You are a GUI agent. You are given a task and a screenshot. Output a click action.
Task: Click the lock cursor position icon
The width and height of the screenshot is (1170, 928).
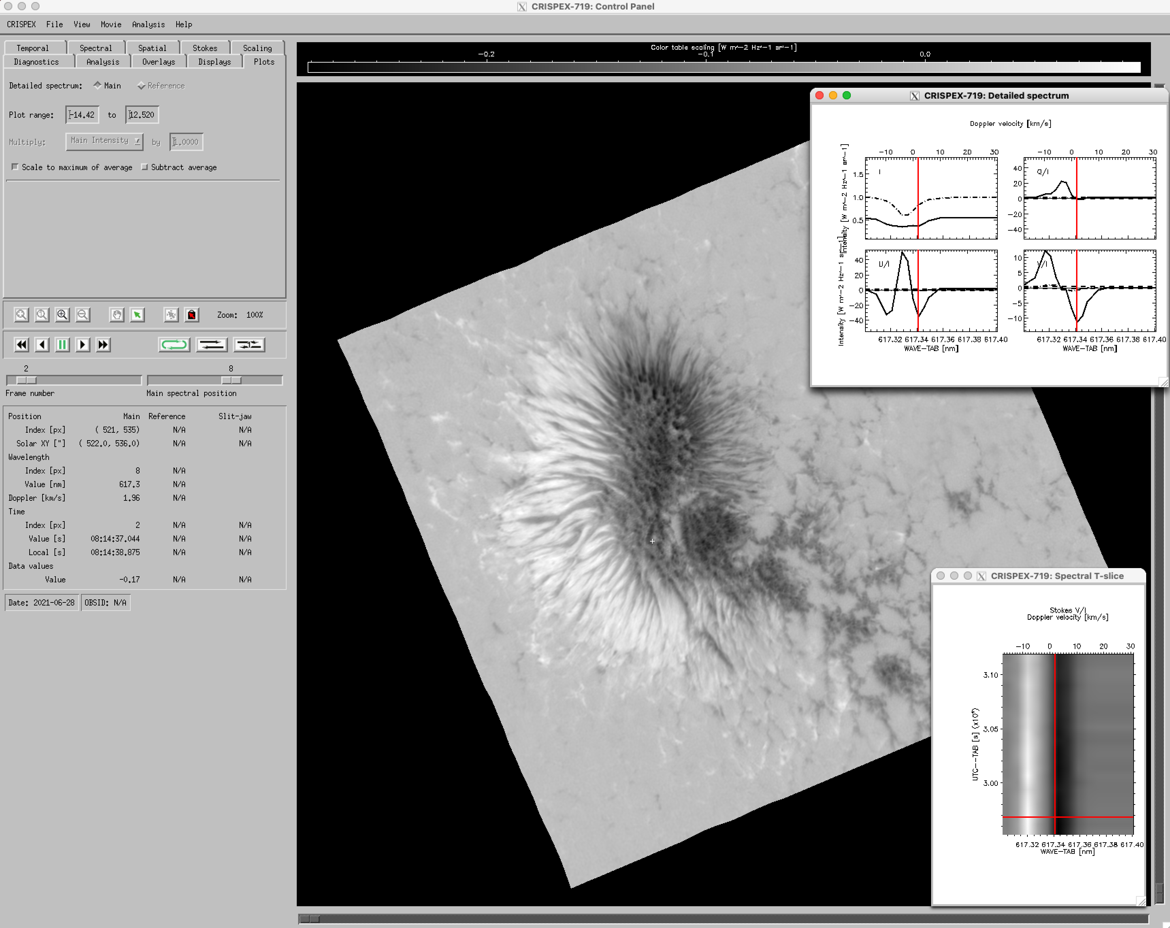(192, 315)
